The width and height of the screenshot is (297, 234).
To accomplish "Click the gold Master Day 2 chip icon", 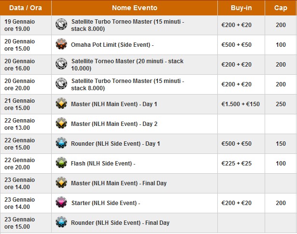I will click(61, 124).
